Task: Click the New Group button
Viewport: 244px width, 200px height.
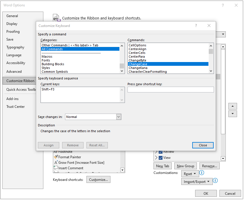Action: pos(186,166)
